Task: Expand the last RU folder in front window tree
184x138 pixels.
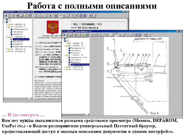Action: coord(65,69)
